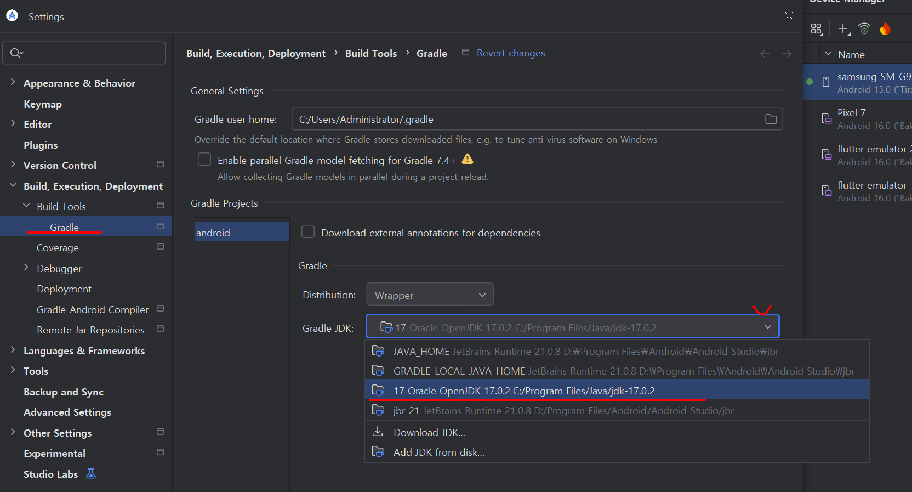Click the Firebase flame icon in Device Manager
Screen dimensions: 912x492
pos(885,29)
